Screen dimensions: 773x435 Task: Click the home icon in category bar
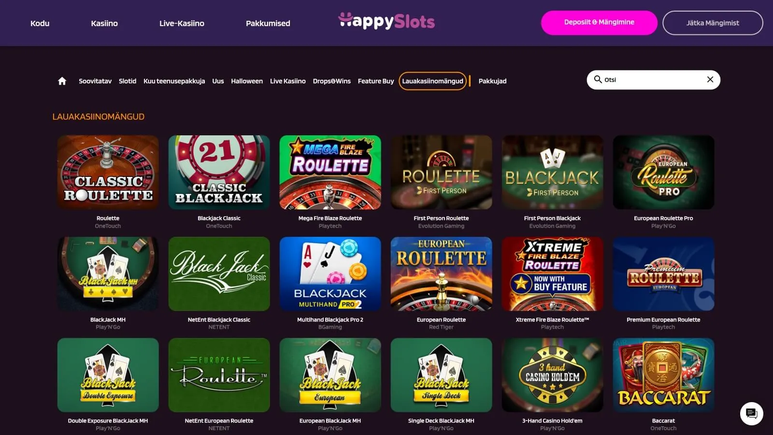click(62, 81)
